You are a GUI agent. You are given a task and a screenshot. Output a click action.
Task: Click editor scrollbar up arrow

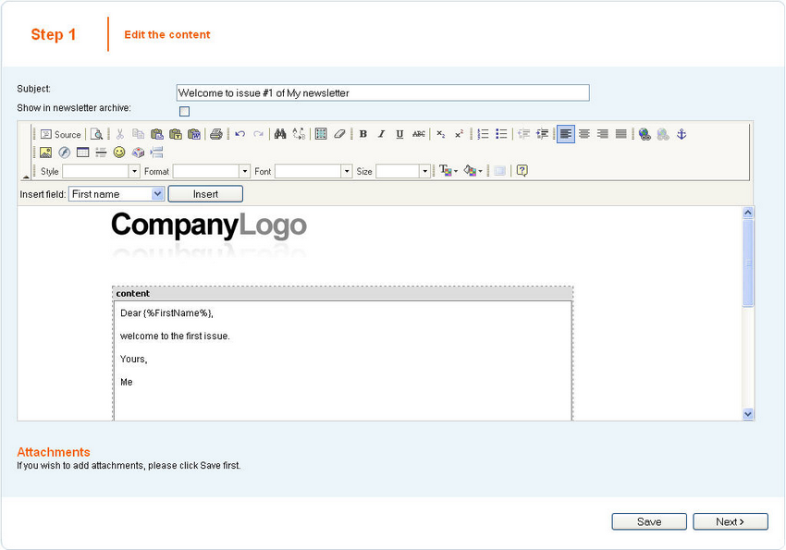click(748, 213)
